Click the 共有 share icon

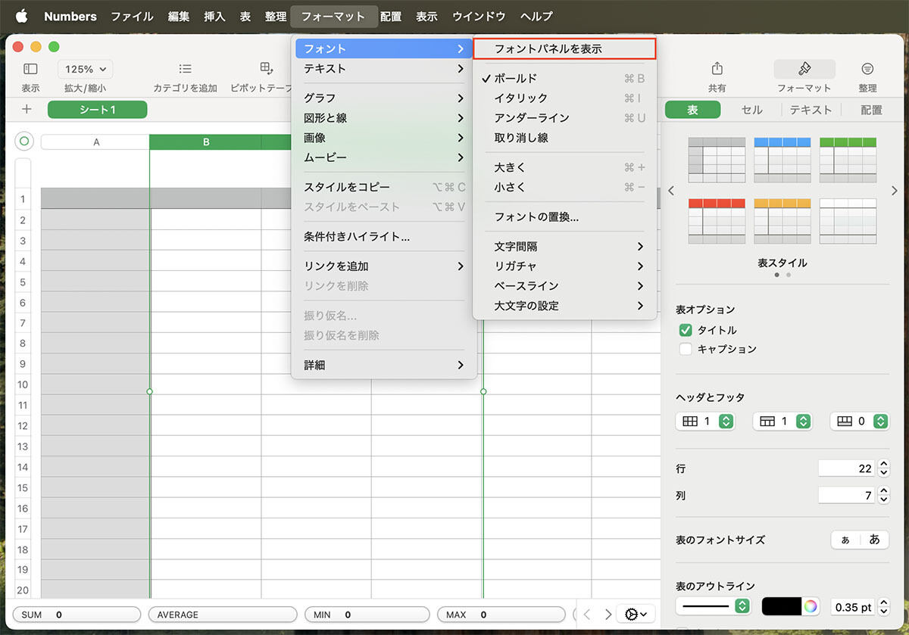point(717,69)
